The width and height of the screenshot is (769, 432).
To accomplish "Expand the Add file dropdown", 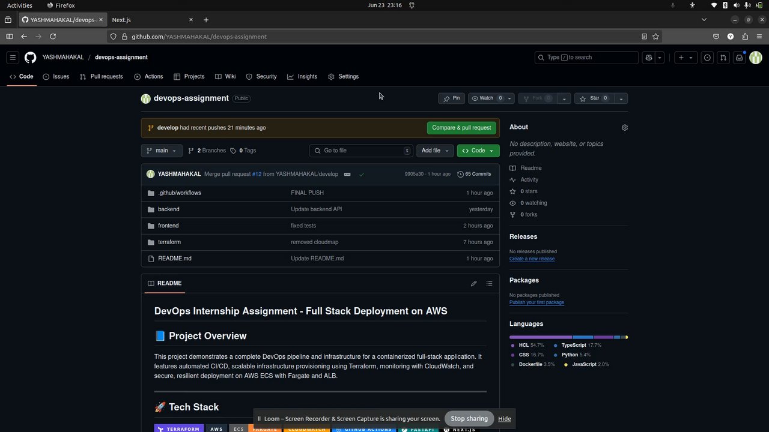I will [435, 151].
